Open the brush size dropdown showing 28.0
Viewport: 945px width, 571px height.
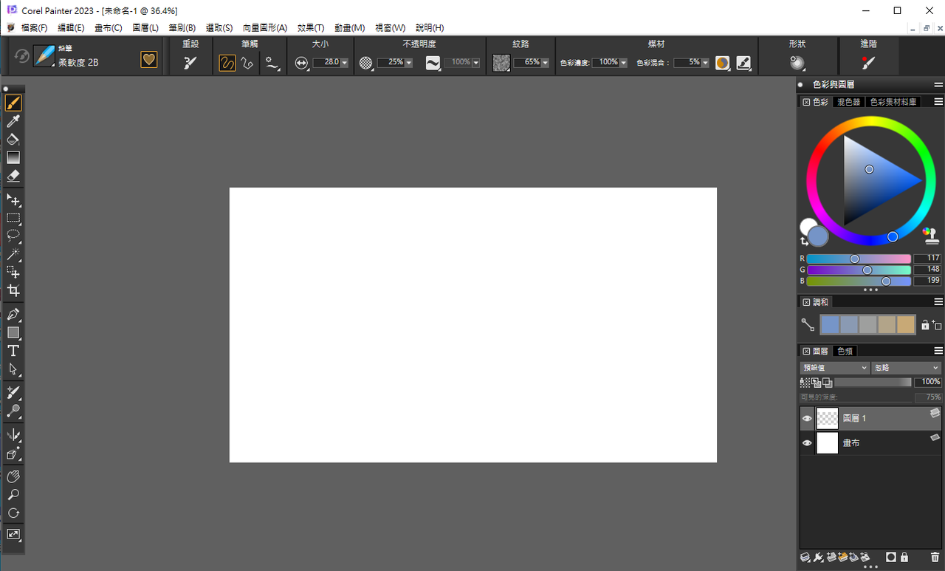click(x=344, y=62)
